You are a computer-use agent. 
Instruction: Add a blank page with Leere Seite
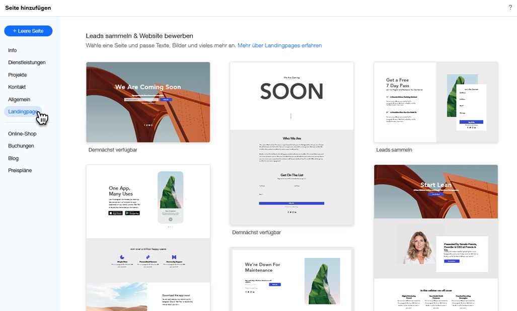click(x=28, y=31)
